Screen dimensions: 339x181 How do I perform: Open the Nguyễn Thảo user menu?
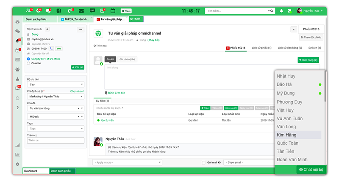310,11
